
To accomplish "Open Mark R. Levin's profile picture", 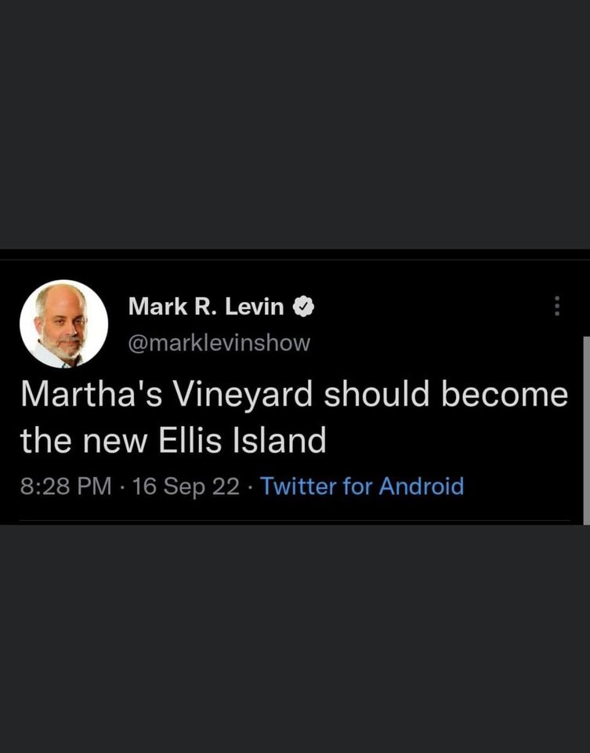I will (x=63, y=324).
